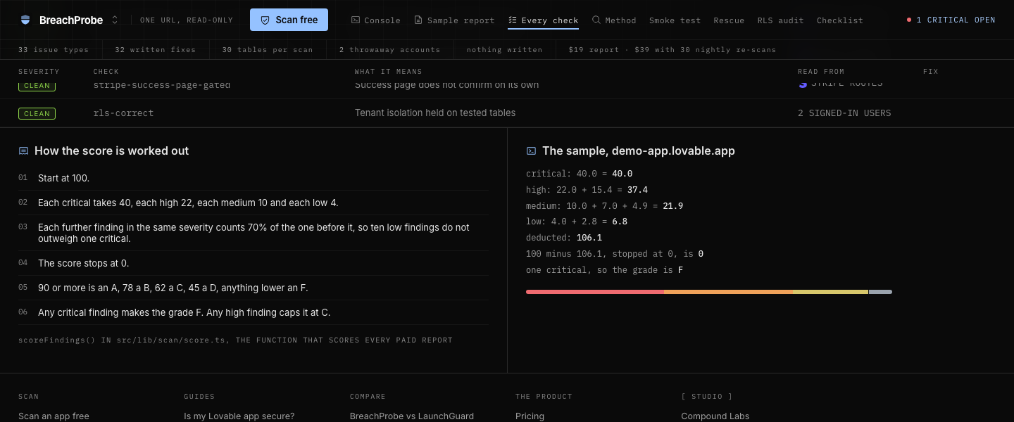Click 'Tenant isolation held on tested tables'
The image size is (1014, 422).
point(435,113)
